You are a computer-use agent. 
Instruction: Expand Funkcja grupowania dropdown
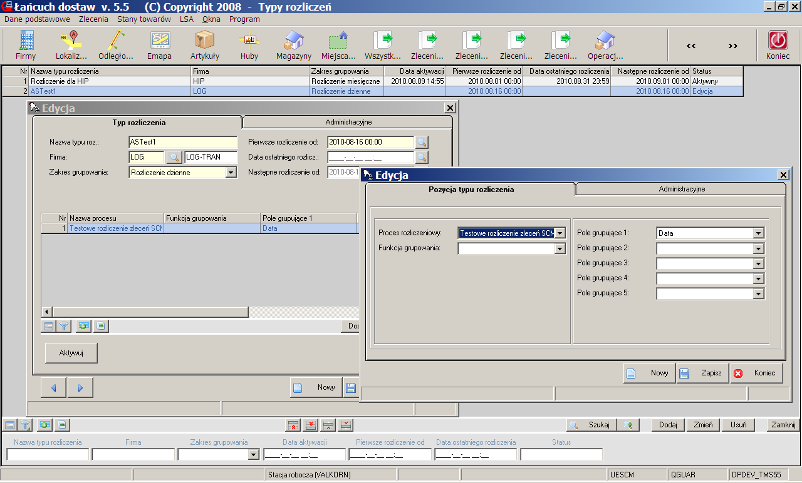coord(560,248)
